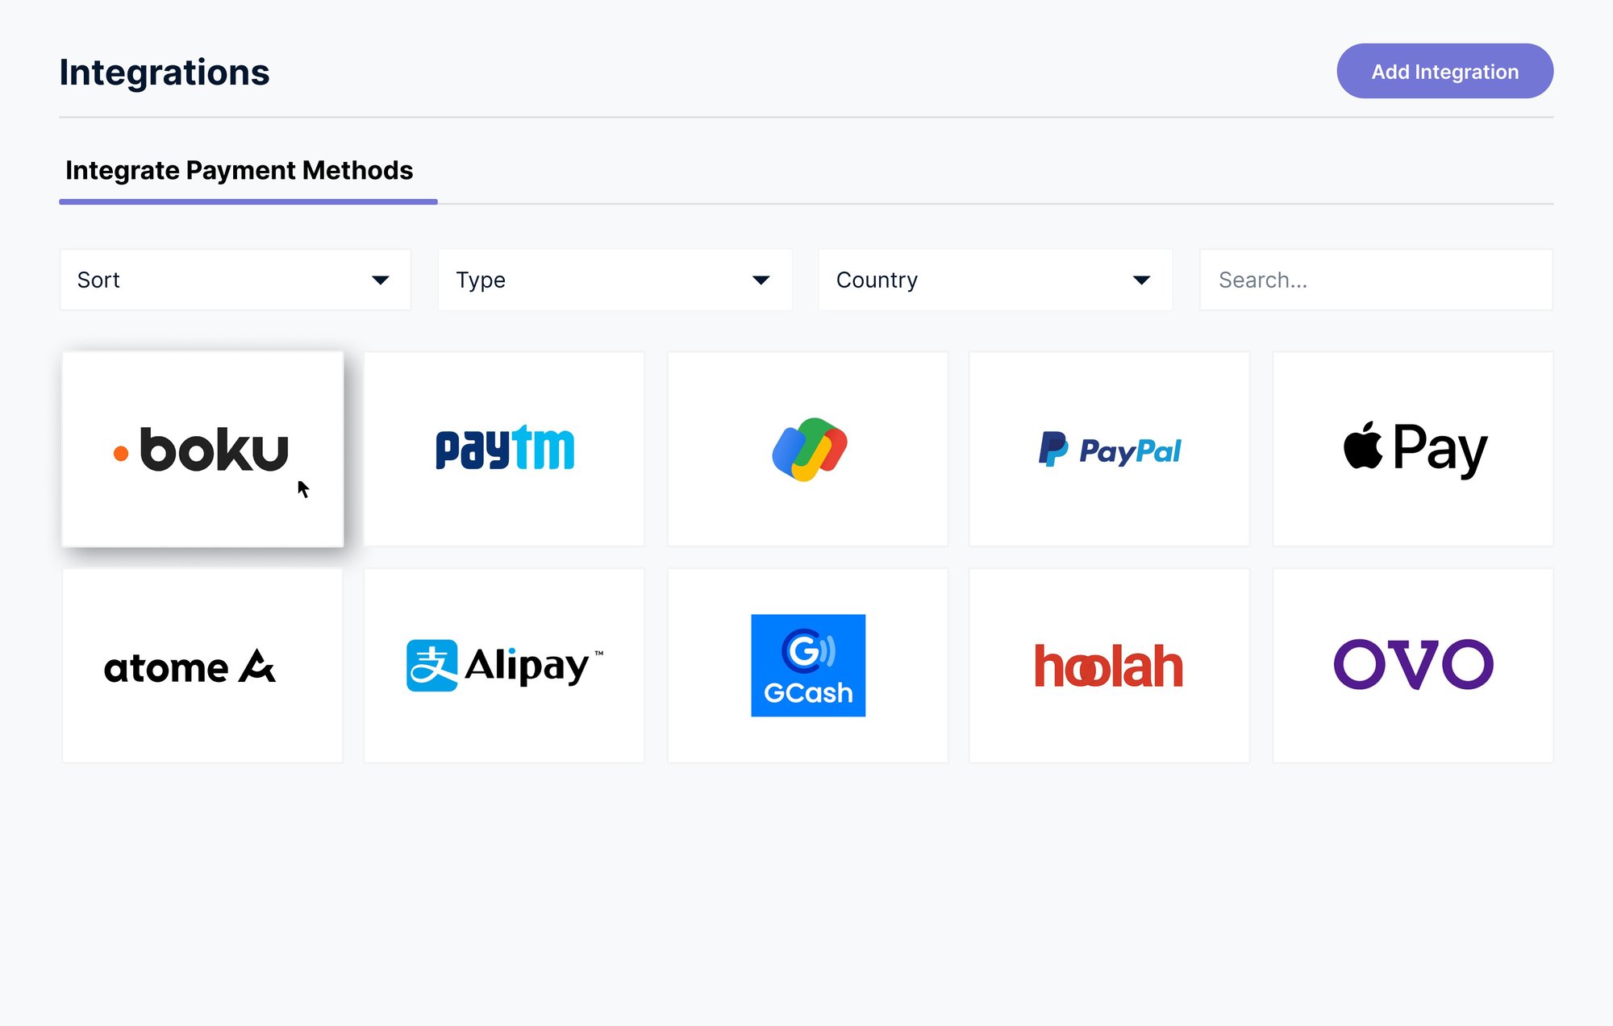Click the Integrate Payment Methods tab
The width and height of the screenshot is (1613, 1026).
tap(240, 170)
